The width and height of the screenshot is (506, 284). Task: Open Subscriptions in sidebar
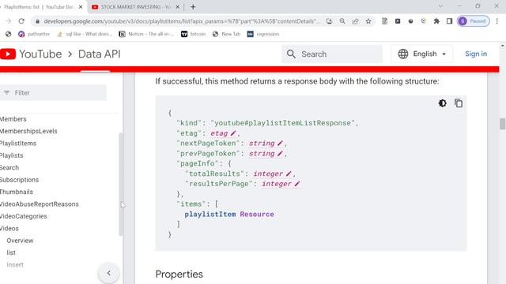[x=19, y=180]
